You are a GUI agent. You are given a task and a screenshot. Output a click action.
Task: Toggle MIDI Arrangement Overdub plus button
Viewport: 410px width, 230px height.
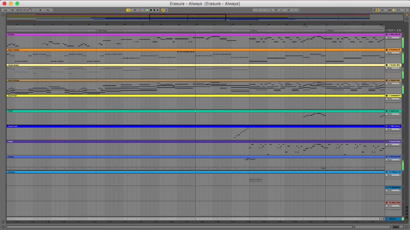coord(158,10)
